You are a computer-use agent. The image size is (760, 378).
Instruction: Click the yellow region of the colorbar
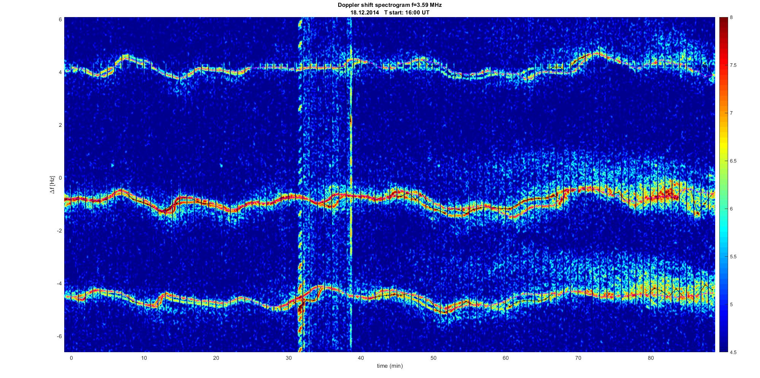724,146
